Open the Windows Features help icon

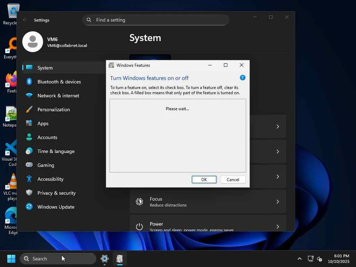pyautogui.click(x=242, y=78)
